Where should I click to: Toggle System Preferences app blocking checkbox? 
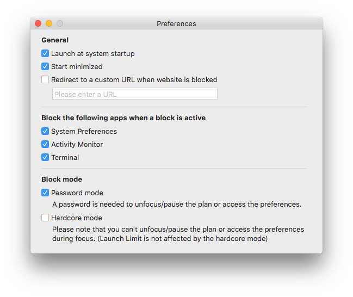tap(45, 131)
